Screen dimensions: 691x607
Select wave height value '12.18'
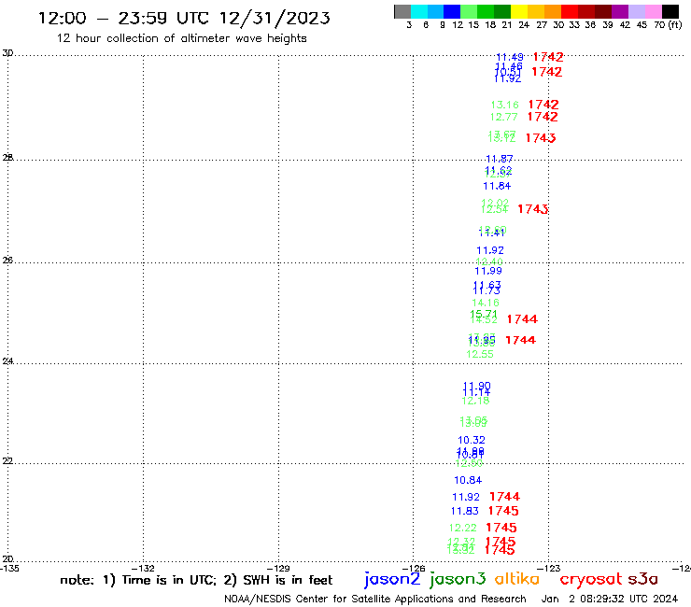(475, 401)
